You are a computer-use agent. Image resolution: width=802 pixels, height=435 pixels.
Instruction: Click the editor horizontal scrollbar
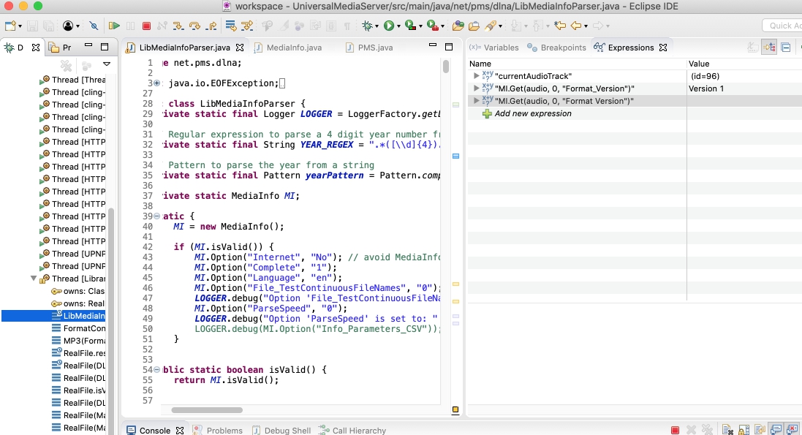coord(206,410)
